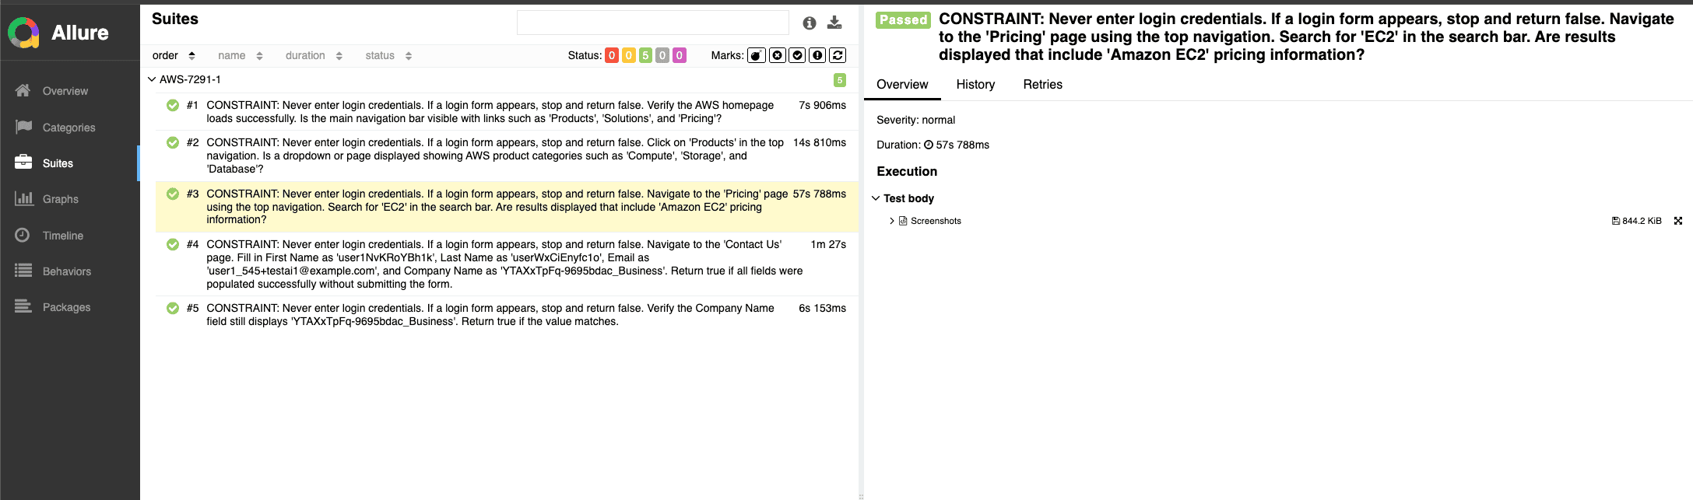1693x500 pixels.
Task: Open test #5 verify Company Name field
Action: (x=507, y=315)
